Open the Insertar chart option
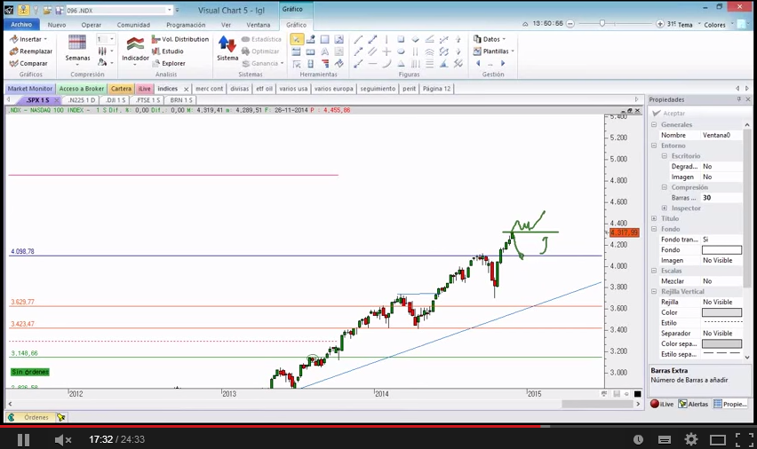This screenshot has width=757, height=449. click(28, 39)
